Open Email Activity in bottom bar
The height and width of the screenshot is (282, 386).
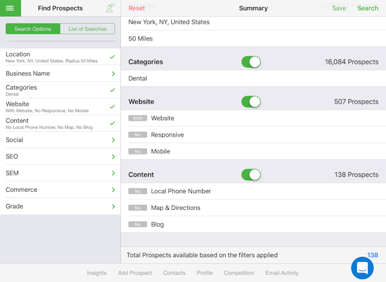(282, 273)
